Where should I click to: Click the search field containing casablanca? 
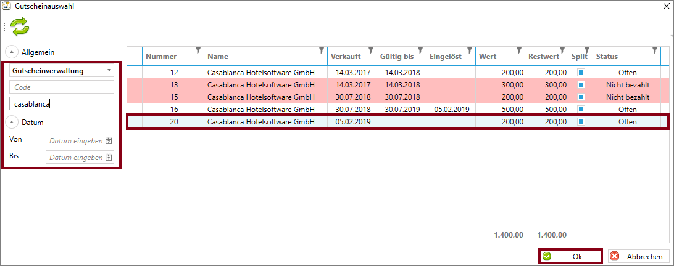pyautogui.click(x=62, y=103)
